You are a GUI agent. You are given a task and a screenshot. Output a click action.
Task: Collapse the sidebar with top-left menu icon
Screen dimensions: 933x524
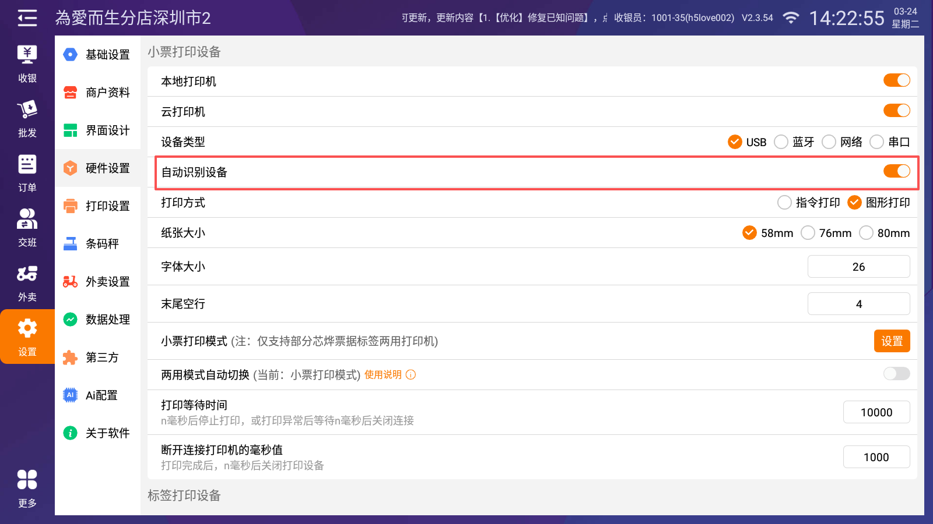click(27, 18)
